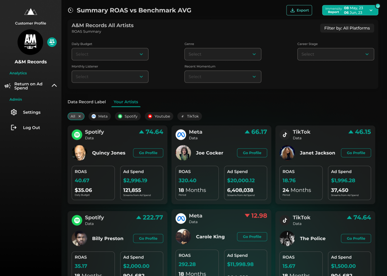Click Ad Spend value $20,000.12
Viewport: 387px width, 276px height.
coord(241,180)
